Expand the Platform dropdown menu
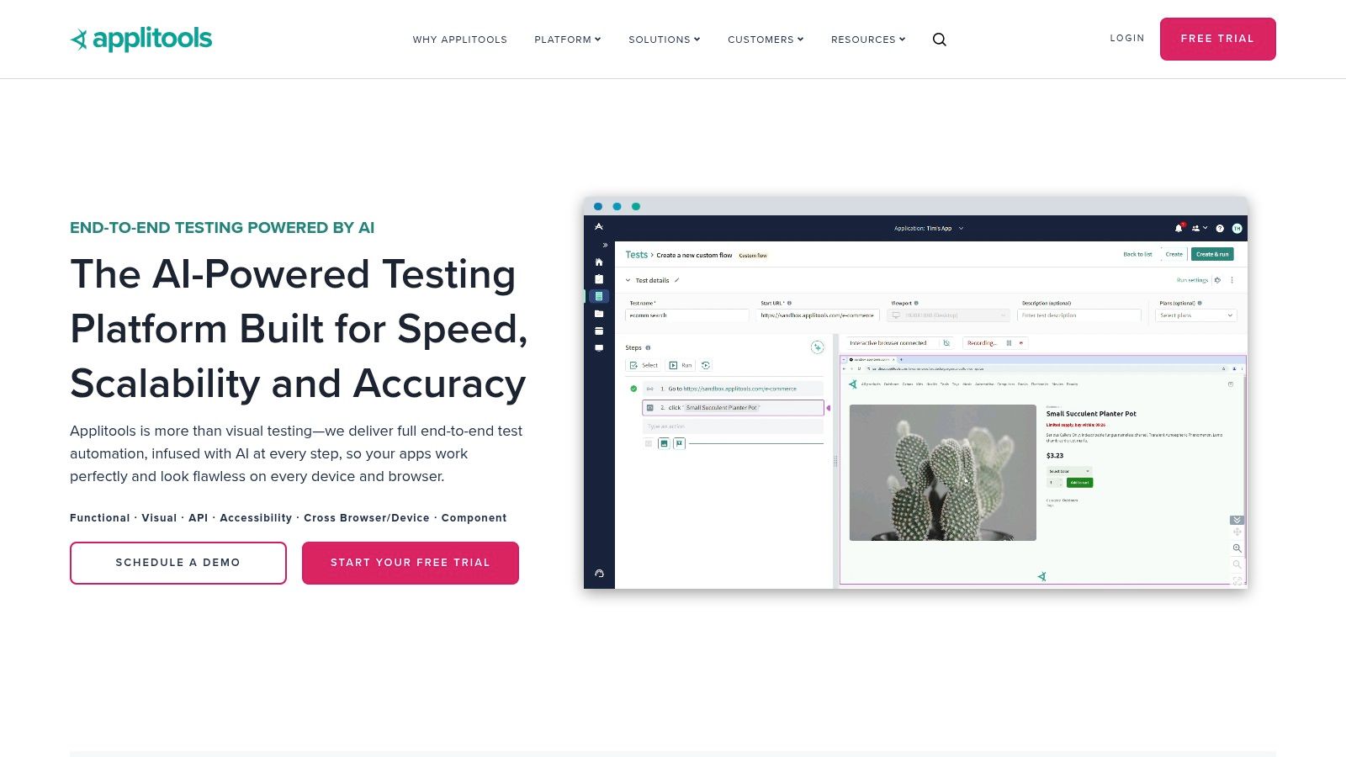This screenshot has width=1346, height=757. [567, 40]
